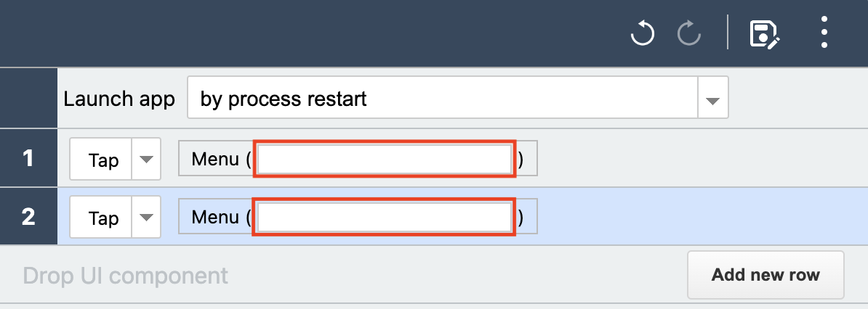868x309 pixels.
Task: Open the three-dot more options menu
Action: [824, 32]
